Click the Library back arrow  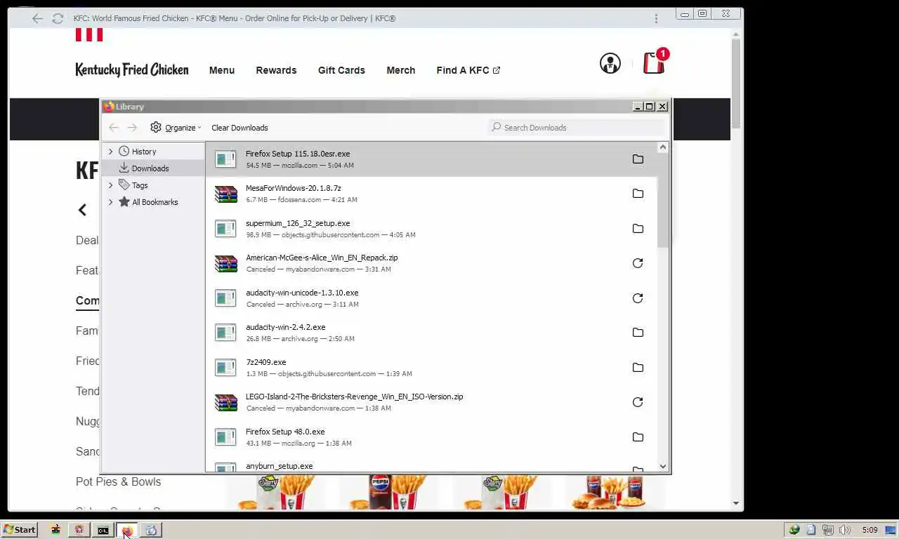click(x=114, y=128)
